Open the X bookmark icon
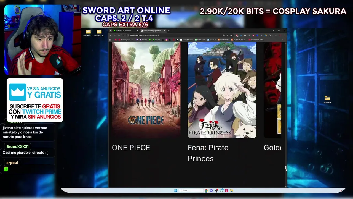The width and height of the screenshot is (353, 199). click(x=170, y=40)
